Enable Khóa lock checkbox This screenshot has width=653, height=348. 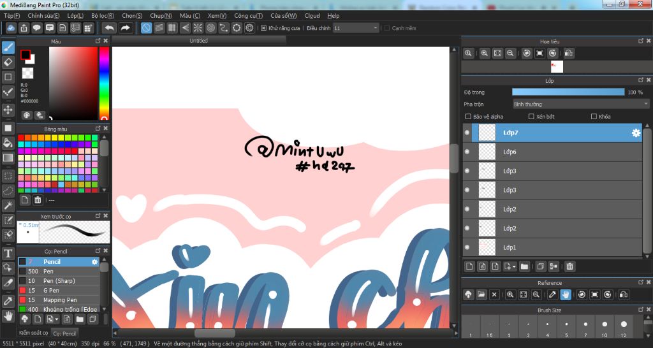coord(594,117)
